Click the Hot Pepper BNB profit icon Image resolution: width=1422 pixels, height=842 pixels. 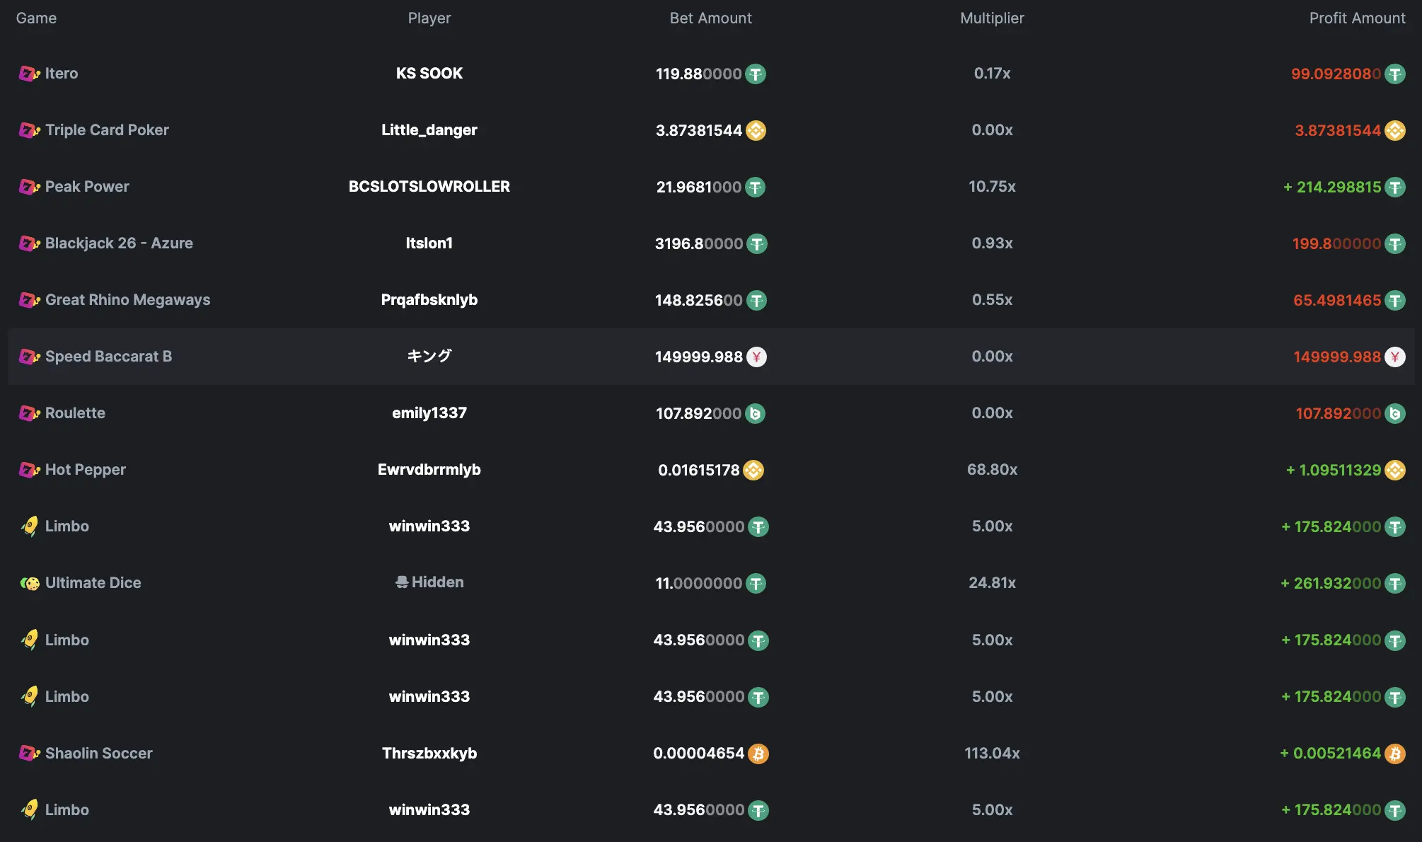coord(1395,470)
